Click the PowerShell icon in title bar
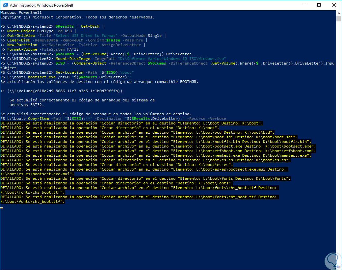 point(6,5)
